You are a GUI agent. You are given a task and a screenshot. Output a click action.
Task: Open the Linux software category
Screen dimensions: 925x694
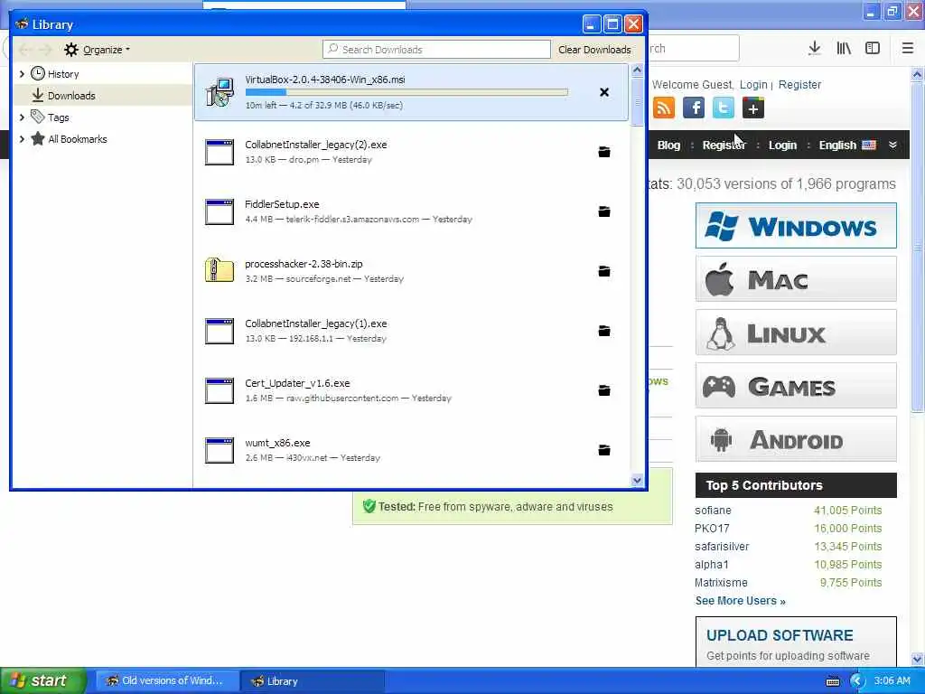click(x=796, y=333)
